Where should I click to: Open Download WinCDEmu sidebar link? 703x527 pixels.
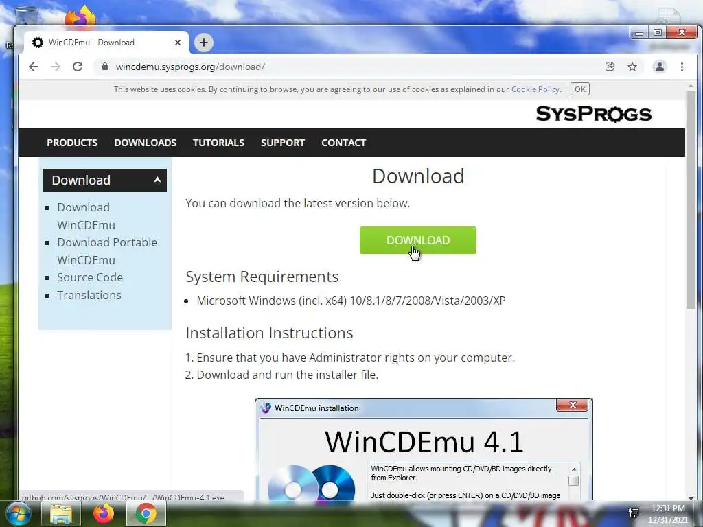[86, 216]
